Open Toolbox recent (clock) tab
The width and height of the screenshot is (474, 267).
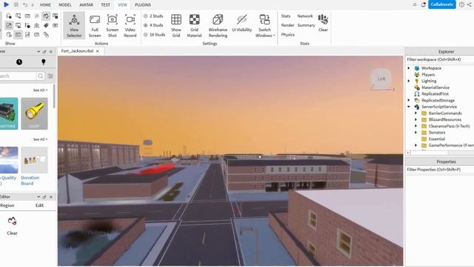19,62
